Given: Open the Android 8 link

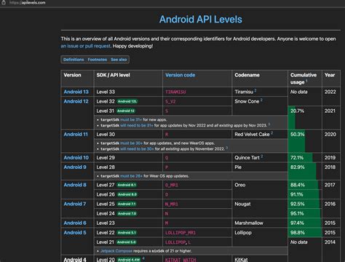Looking at the screenshot, I should [75, 185].
